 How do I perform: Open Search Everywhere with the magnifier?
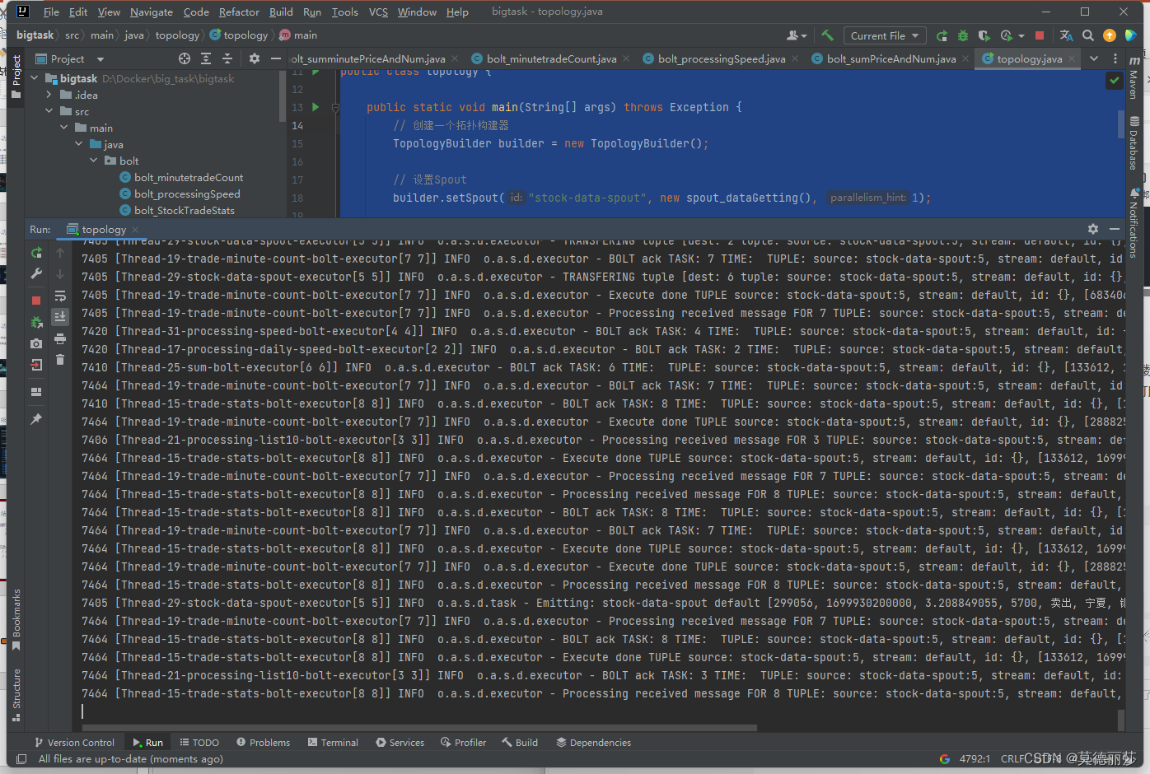(x=1087, y=35)
